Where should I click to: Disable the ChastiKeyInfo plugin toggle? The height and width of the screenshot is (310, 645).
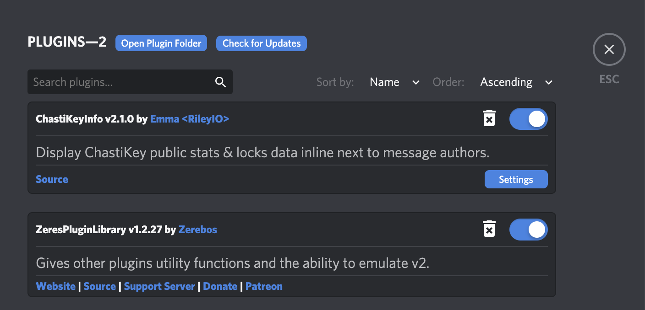pyautogui.click(x=529, y=119)
